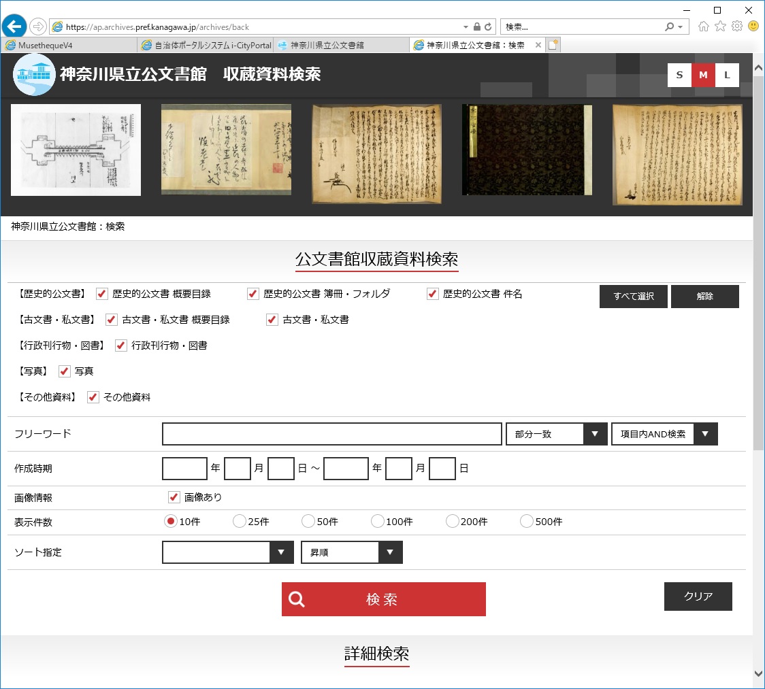Open the 部分一致 match type dropdown
Screen dimensions: 765x689
pos(557,434)
